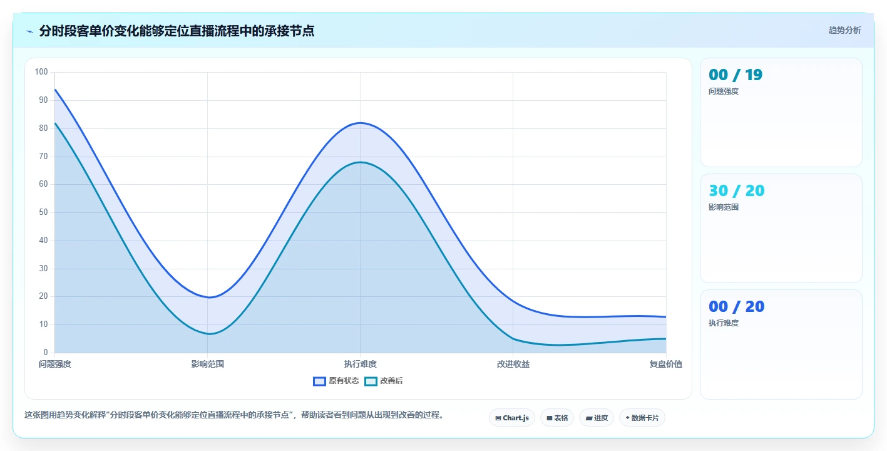Open the 执行难度 data card
Viewport: 887px width, 451px height.
(x=781, y=345)
